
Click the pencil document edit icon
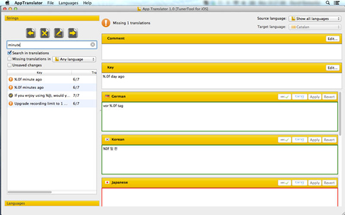click(59, 33)
